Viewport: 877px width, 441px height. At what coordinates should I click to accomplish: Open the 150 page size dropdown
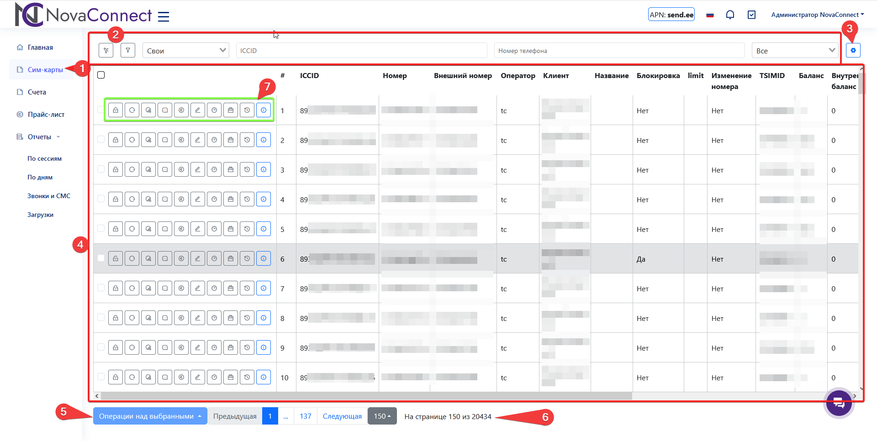point(382,416)
